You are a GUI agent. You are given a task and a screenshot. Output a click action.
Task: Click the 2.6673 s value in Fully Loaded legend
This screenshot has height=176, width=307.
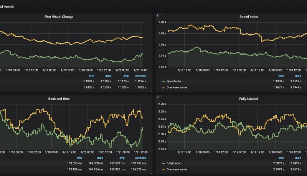[296, 169]
